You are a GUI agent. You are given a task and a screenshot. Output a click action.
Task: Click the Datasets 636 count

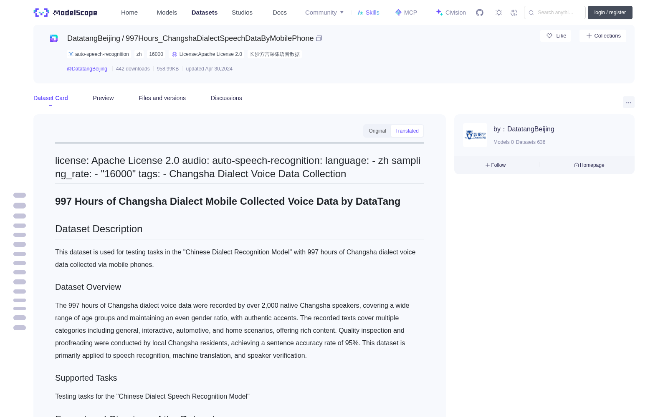[531, 142]
